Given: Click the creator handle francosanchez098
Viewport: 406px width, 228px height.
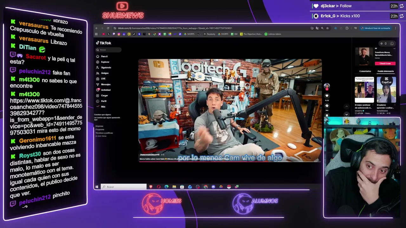Looking at the screenshot, I should 149,155.
